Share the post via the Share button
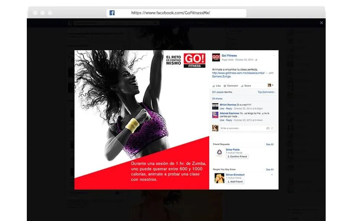Screen dimensions: 354x221 coord(246,86)
